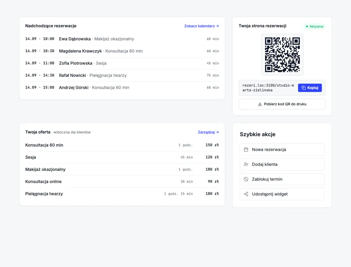351x267 pixels.
Task: Click the 1 godz. 15 min duration
Action: tap(178, 194)
